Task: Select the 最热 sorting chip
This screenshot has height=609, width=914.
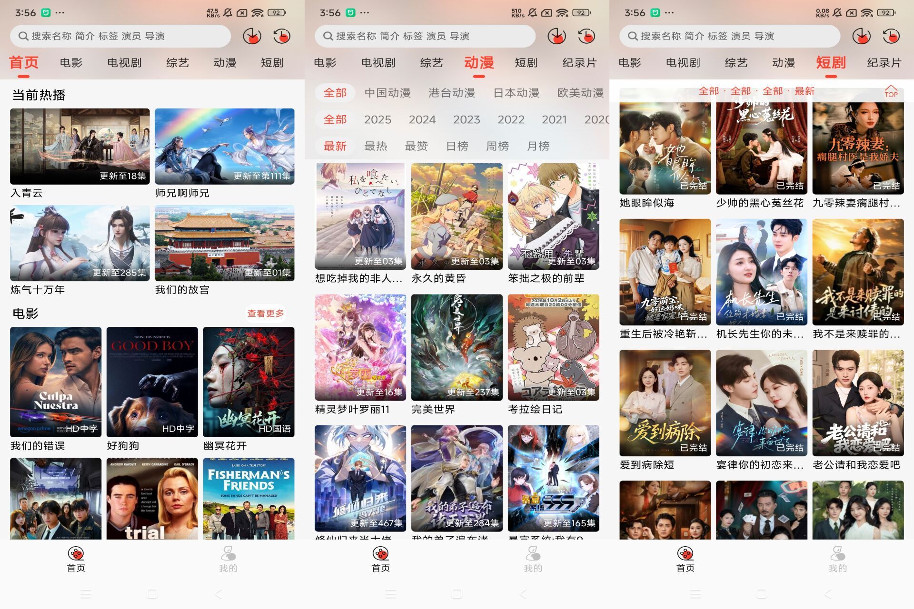Action: pyautogui.click(x=377, y=146)
